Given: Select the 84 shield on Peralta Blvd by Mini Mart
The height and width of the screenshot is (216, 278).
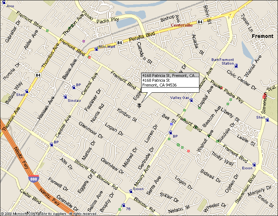Looking at the screenshot, I should click(119, 42).
